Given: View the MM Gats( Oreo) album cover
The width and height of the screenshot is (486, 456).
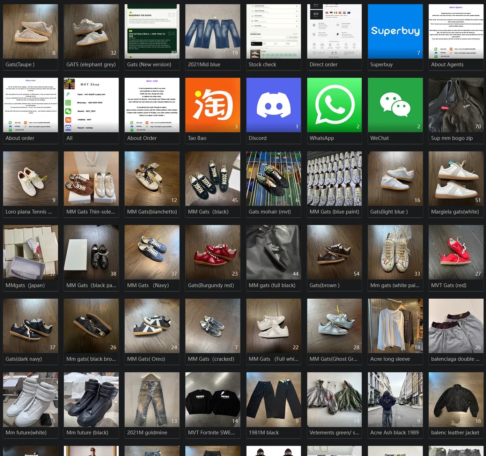Looking at the screenshot, I should (152, 326).
